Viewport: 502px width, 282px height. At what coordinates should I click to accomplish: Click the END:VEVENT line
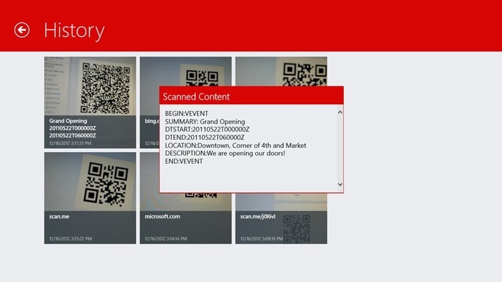pyautogui.click(x=184, y=161)
